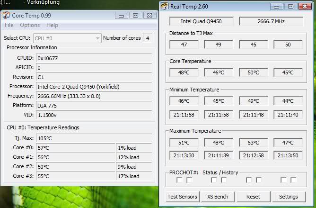This screenshot has width=316, height=208.
Task: Toggle the second PROCHOT checkbox from the left
Action: (189, 180)
